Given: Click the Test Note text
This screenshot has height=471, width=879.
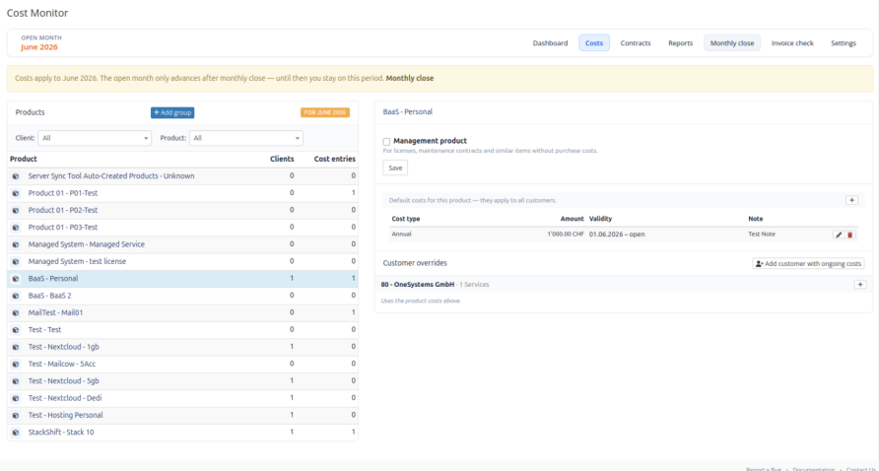Looking at the screenshot, I should [x=762, y=235].
